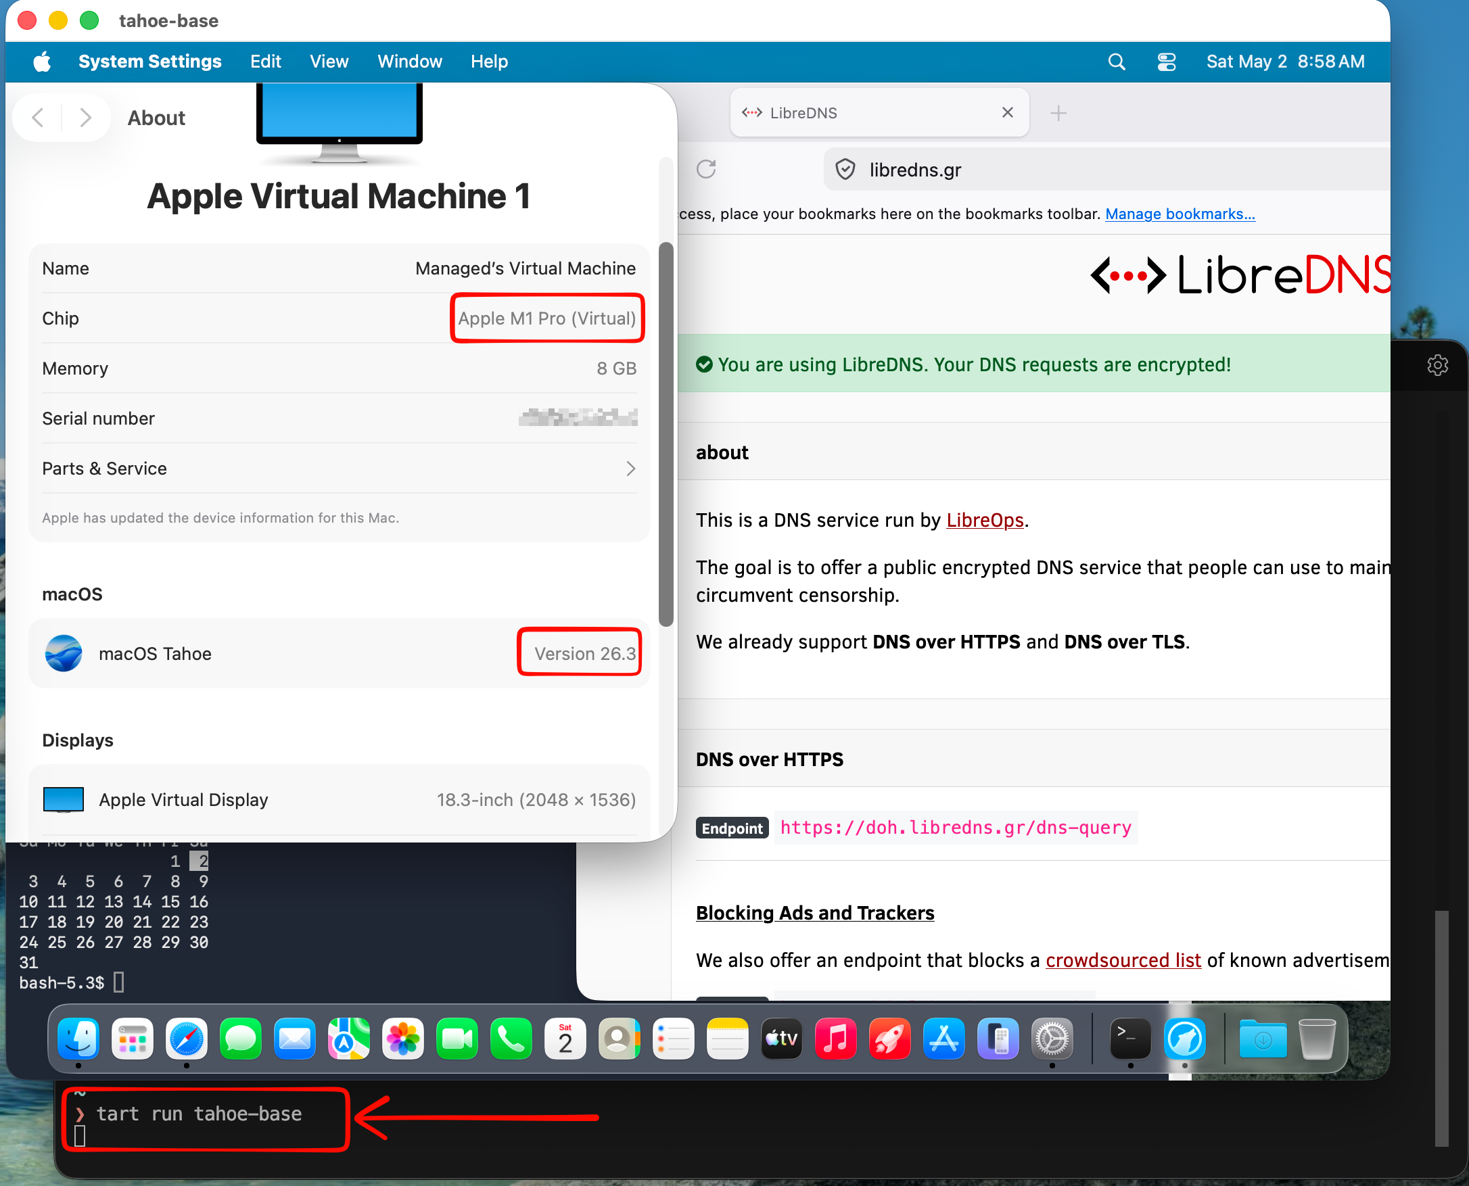Open Terminal from the Dock
The width and height of the screenshot is (1469, 1186).
pos(1131,1039)
